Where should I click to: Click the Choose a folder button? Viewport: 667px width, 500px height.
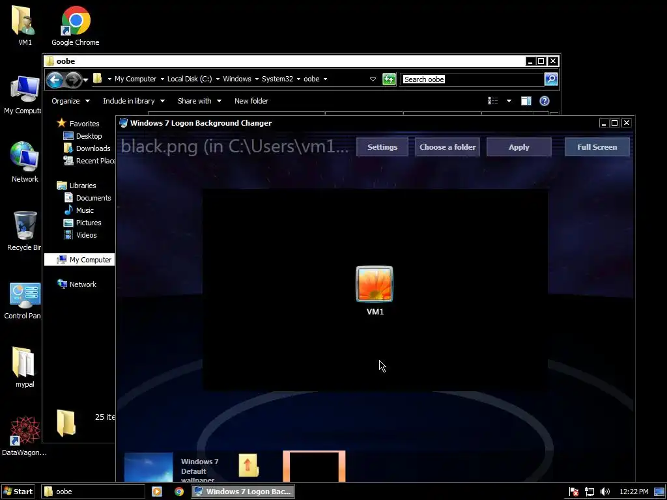point(447,147)
